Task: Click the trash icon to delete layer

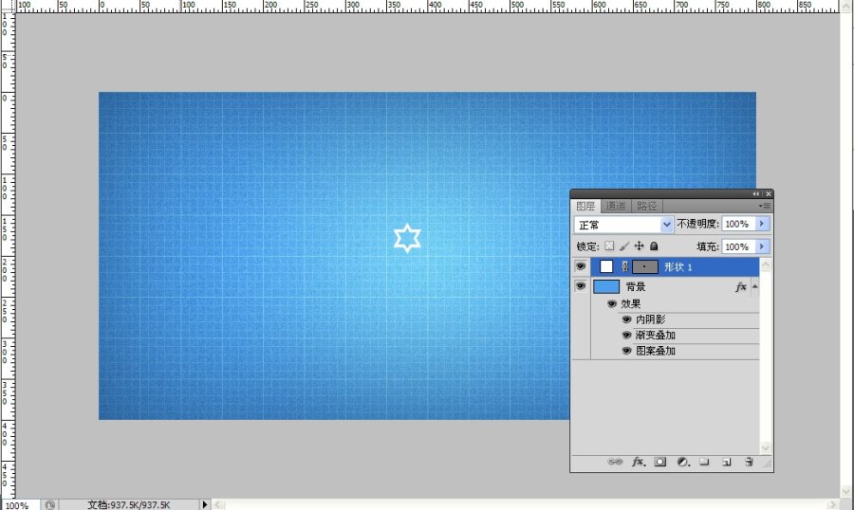Action: pos(749,462)
